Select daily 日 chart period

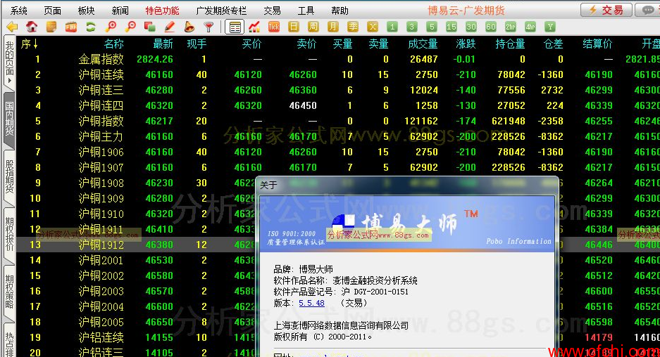294,27
